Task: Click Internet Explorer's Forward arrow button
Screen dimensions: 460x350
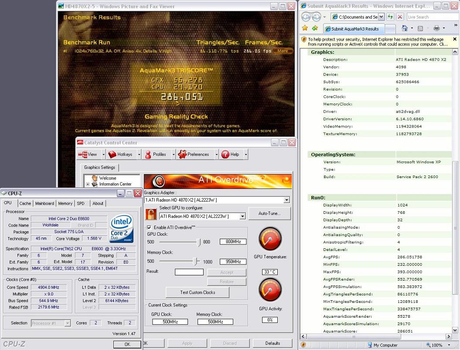Action: click(x=316, y=17)
